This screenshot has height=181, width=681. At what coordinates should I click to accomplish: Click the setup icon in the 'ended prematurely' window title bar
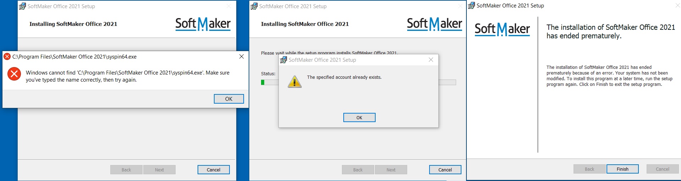[x=471, y=6]
